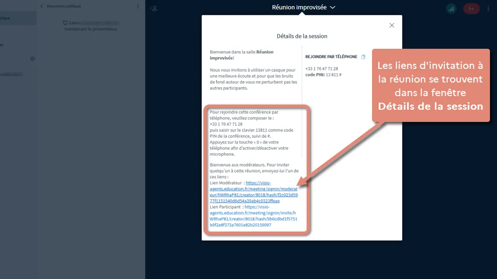
Task: Open the top-right options menu
Action: pos(488,8)
